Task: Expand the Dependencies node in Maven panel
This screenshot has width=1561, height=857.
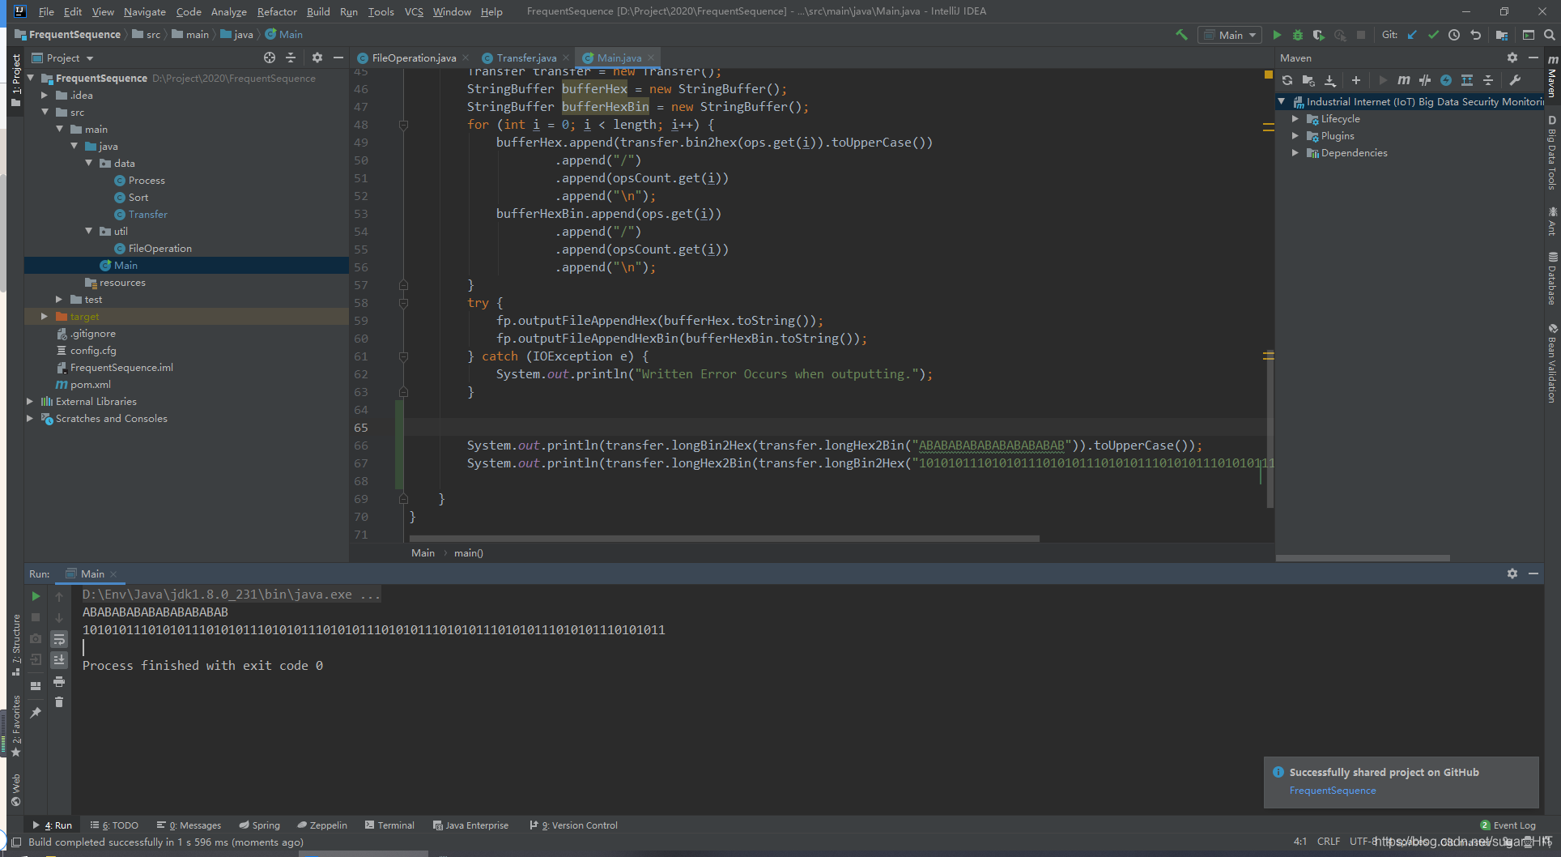Action: 1296,152
